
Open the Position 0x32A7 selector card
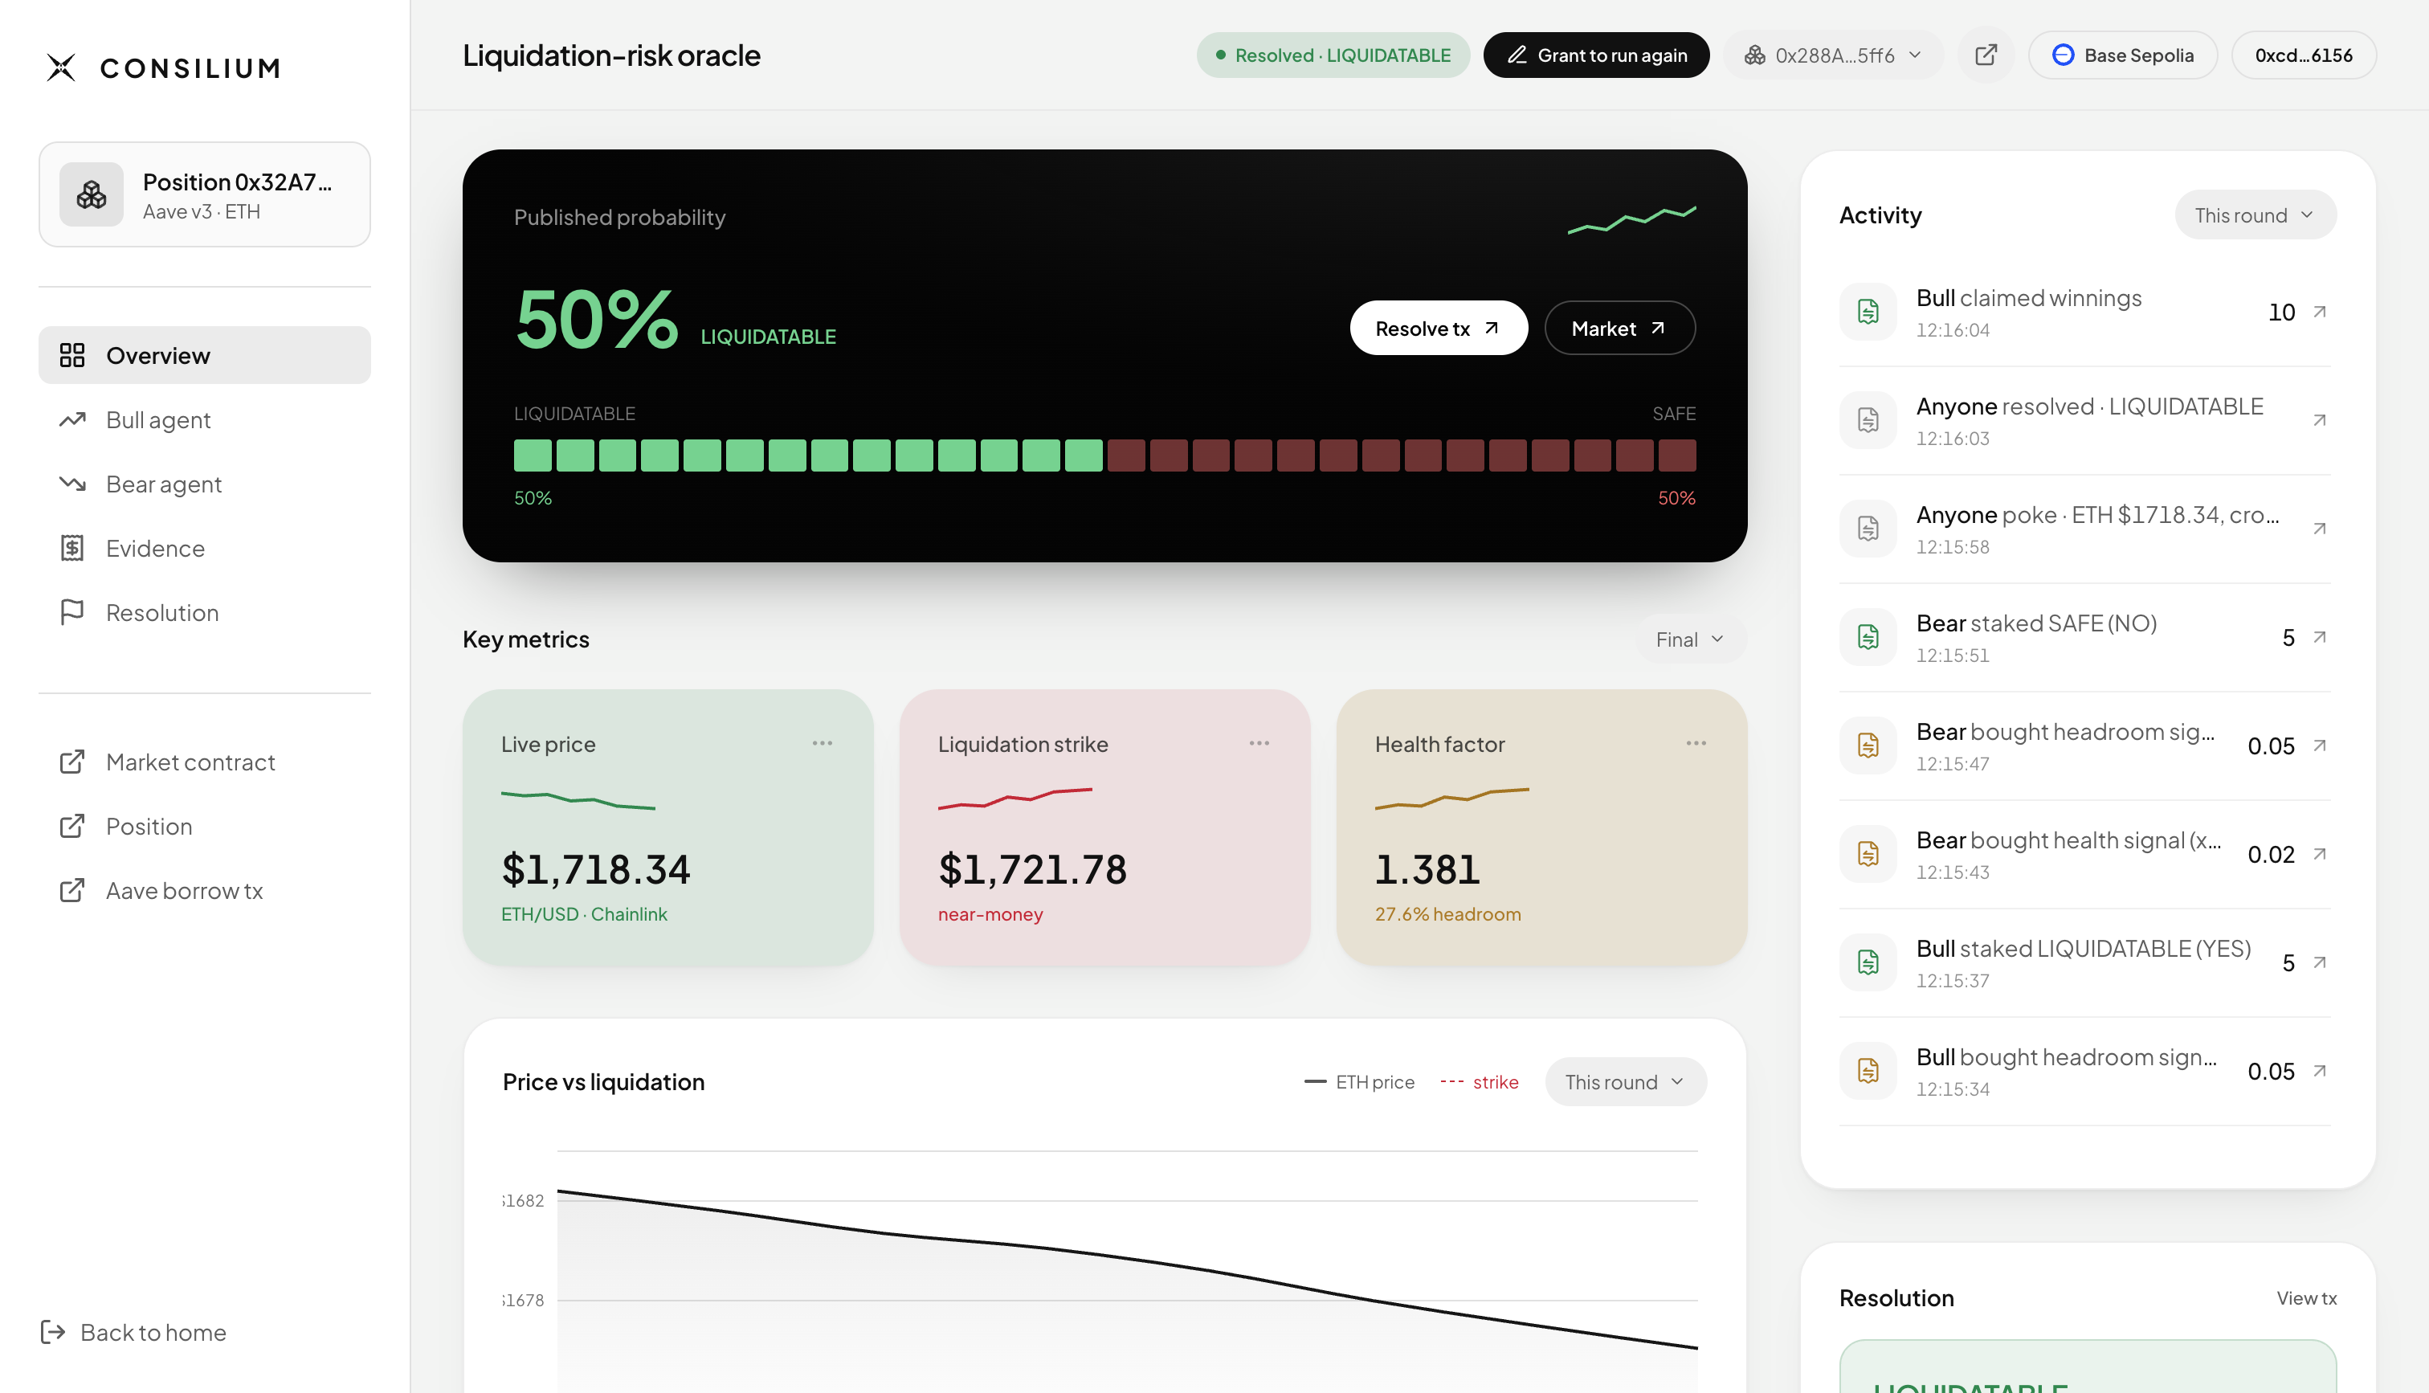205,194
